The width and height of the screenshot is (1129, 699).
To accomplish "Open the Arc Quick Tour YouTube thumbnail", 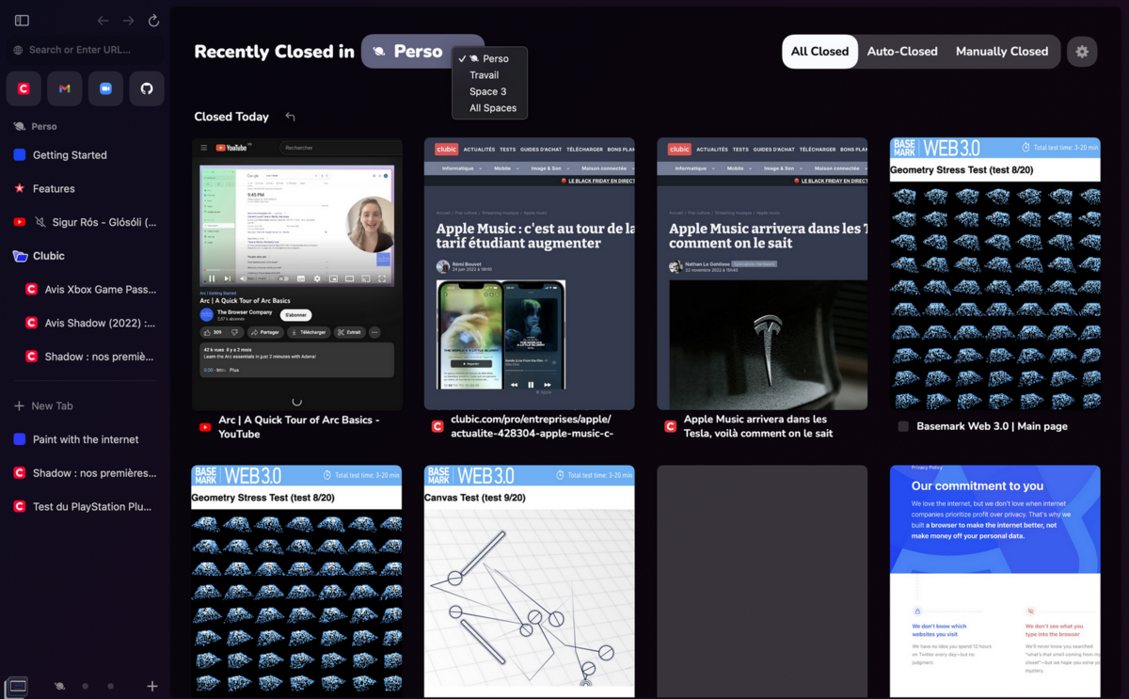I will point(297,274).
